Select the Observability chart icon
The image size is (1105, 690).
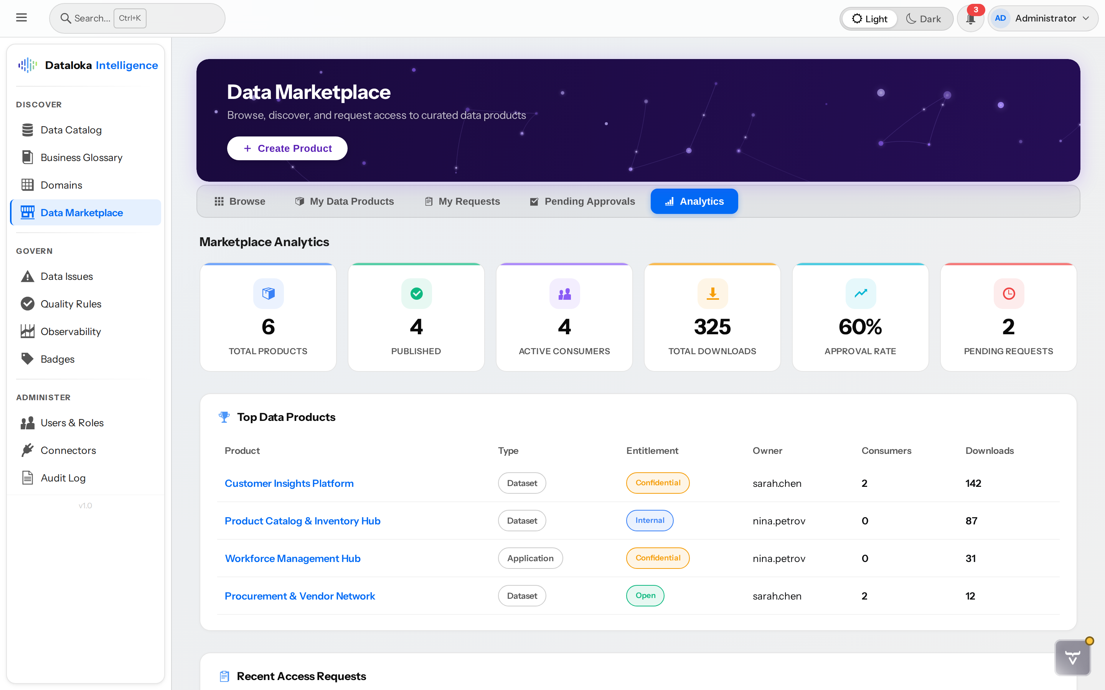coord(28,331)
